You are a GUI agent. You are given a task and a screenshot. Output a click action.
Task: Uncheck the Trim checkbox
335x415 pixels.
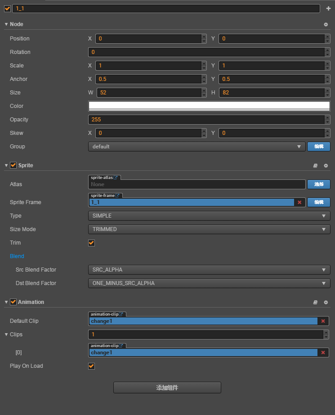(92, 243)
